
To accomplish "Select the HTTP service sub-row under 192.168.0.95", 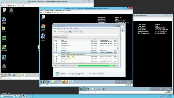I will pyautogui.click(x=87, y=54).
